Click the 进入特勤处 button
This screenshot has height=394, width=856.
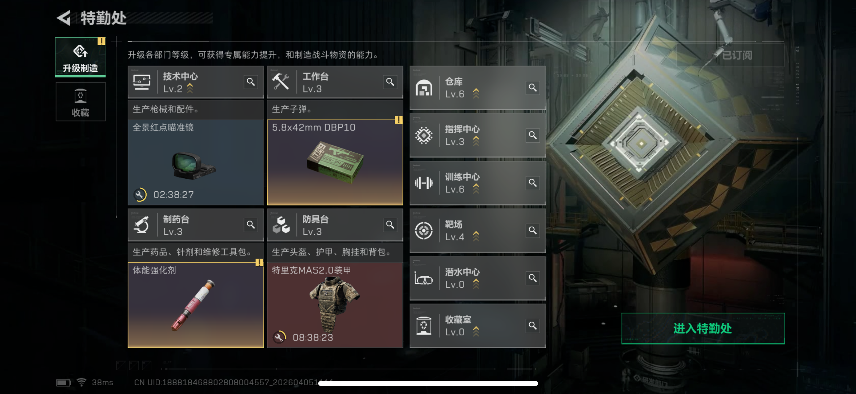pos(703,329)
